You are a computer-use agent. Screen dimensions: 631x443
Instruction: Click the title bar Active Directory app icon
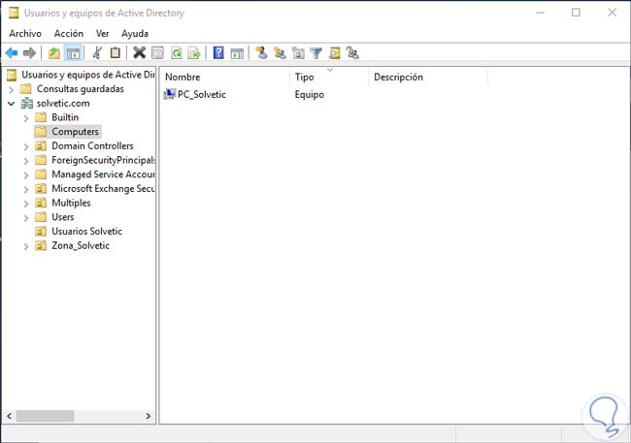(x=14, y=13)
